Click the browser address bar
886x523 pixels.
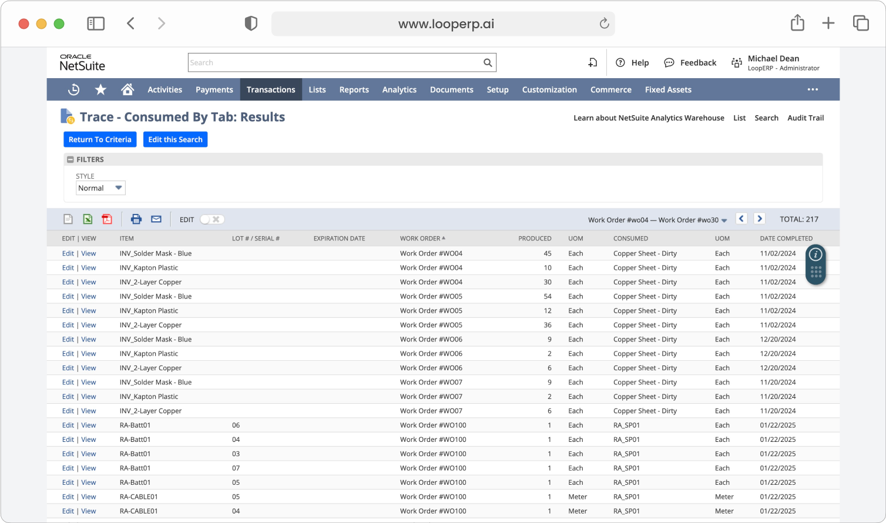pyautogui.click(x=443, y=24)
